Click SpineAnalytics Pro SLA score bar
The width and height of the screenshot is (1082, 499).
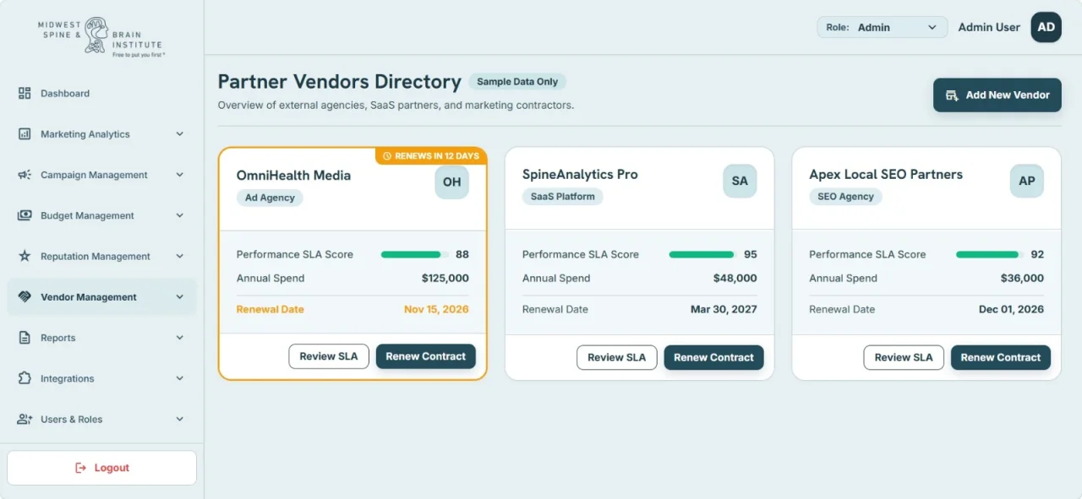tap(702, 254)
